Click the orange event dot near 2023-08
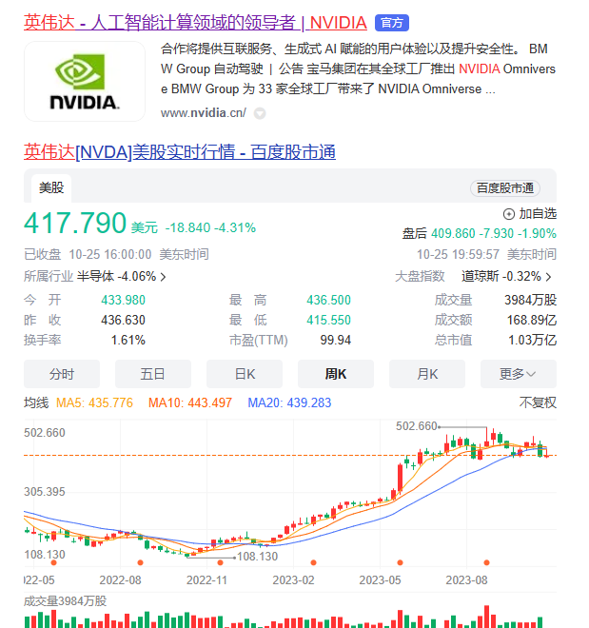Viewport: 589px width, 628px height. [x=486, y=562]
